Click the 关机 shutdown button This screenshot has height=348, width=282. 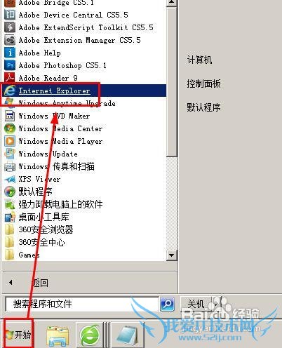pyautogui.click(x=196, y=304)
